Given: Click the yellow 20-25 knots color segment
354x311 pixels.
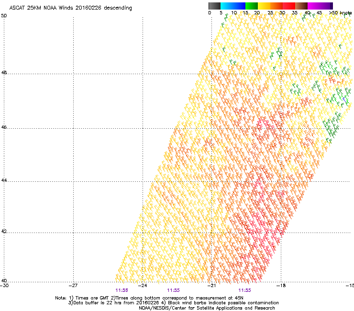Looking at the screenshot, I should point(264,6).
